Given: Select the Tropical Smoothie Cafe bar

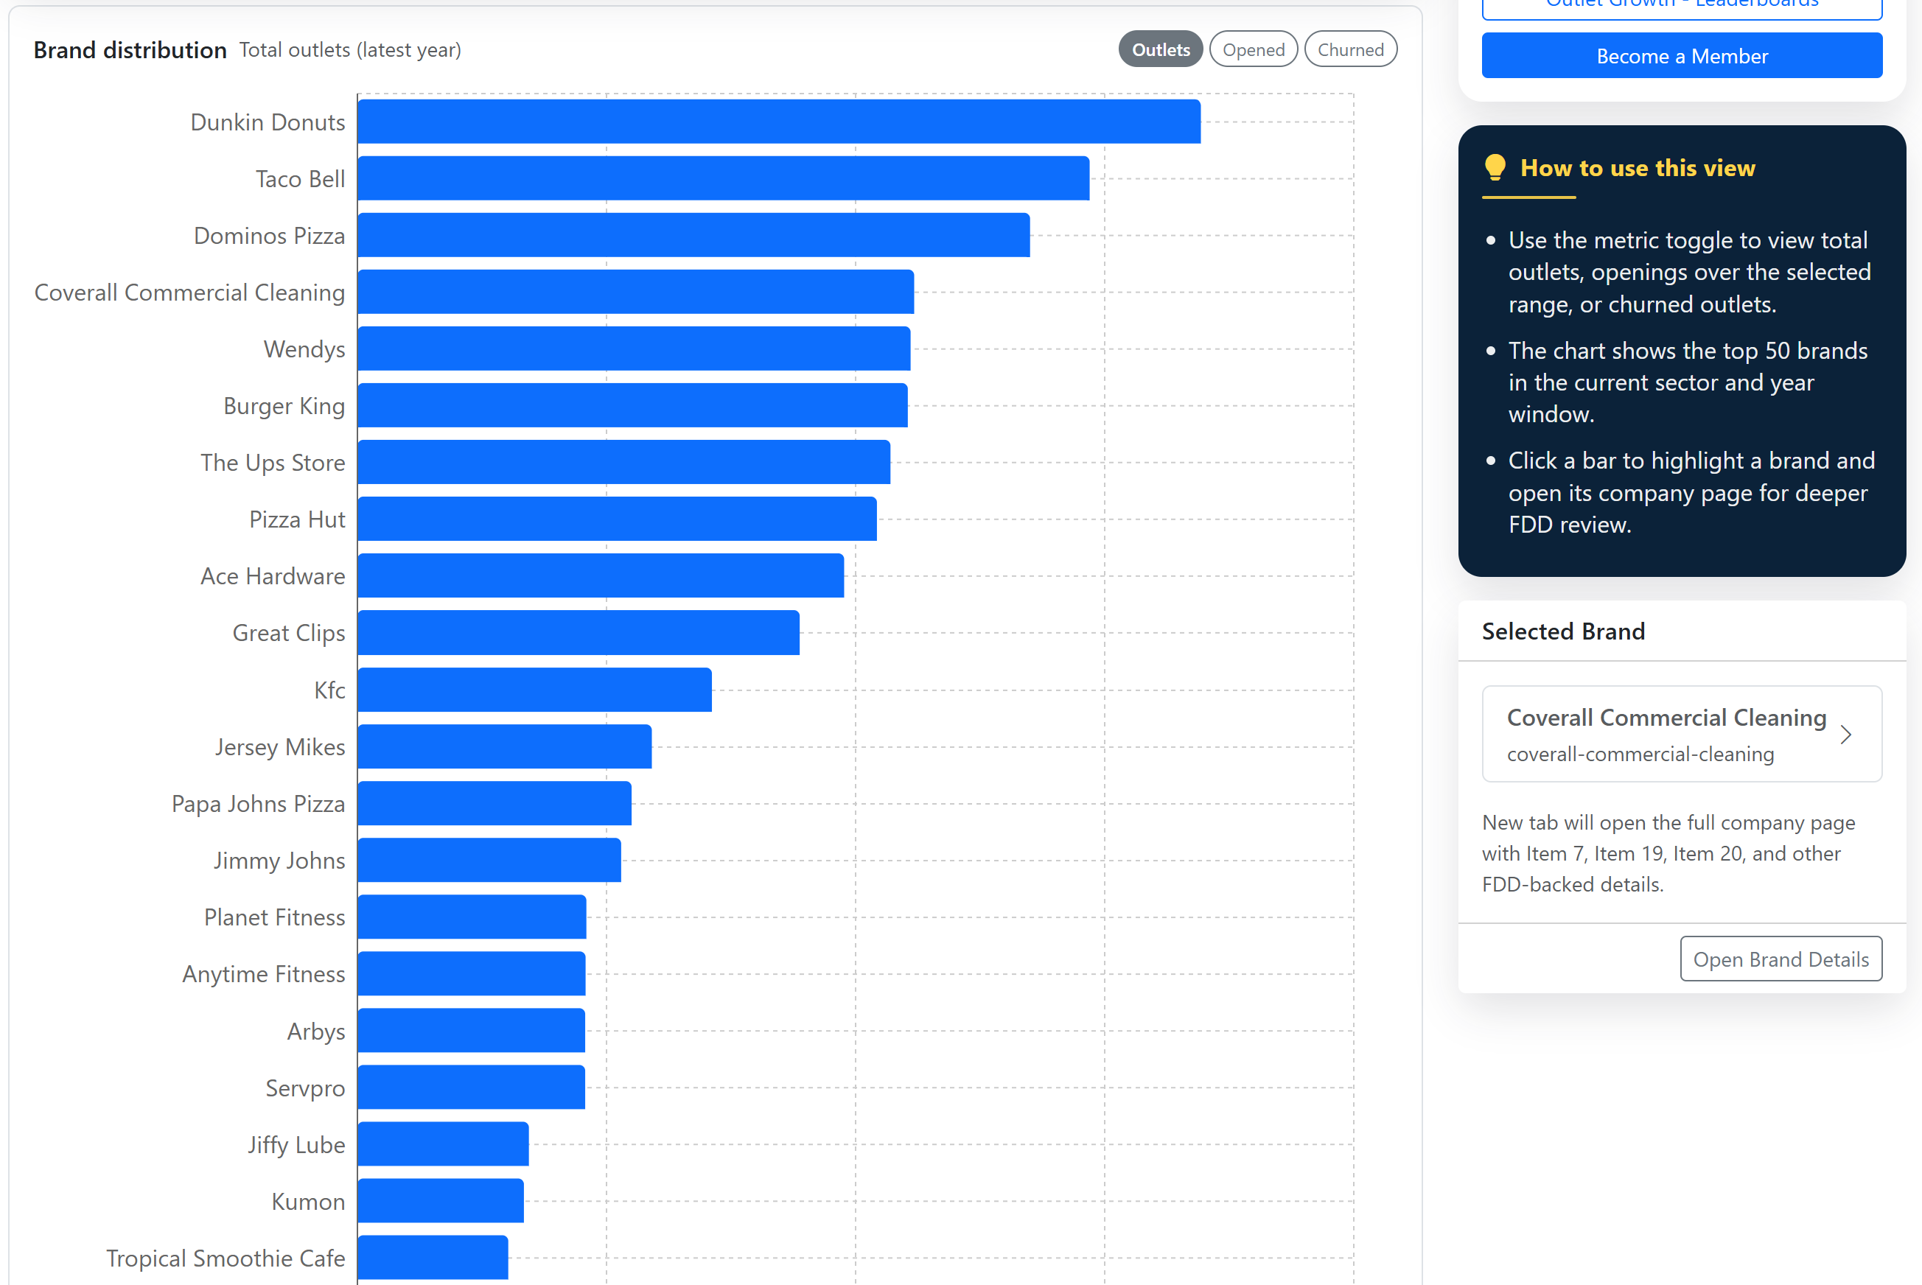Looking at the screenshot, I should [432, 1258].
